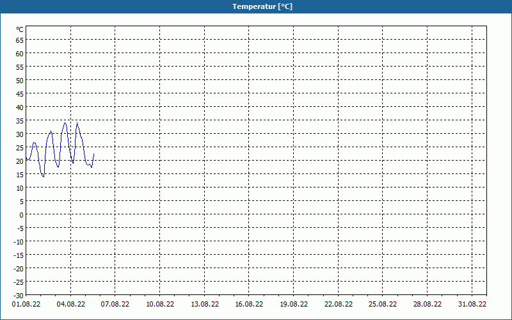The height and width of the screenshot is (320, 512).
Task: Click the 22.08.22 date label
Action: tap(339, 305)
